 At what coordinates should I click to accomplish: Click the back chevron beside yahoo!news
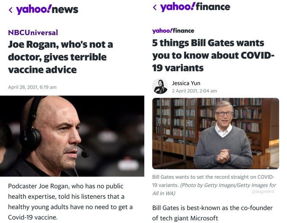pyautogui.click(x=10, y=10)
